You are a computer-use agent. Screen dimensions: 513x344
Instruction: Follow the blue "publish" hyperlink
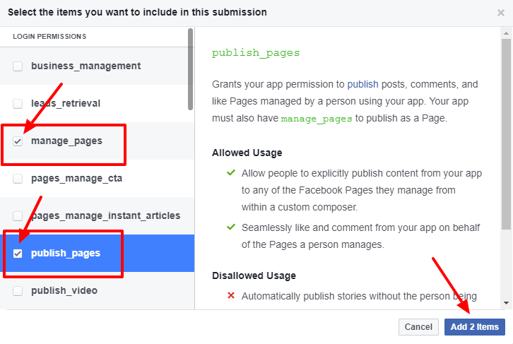(x=362, y=83)
